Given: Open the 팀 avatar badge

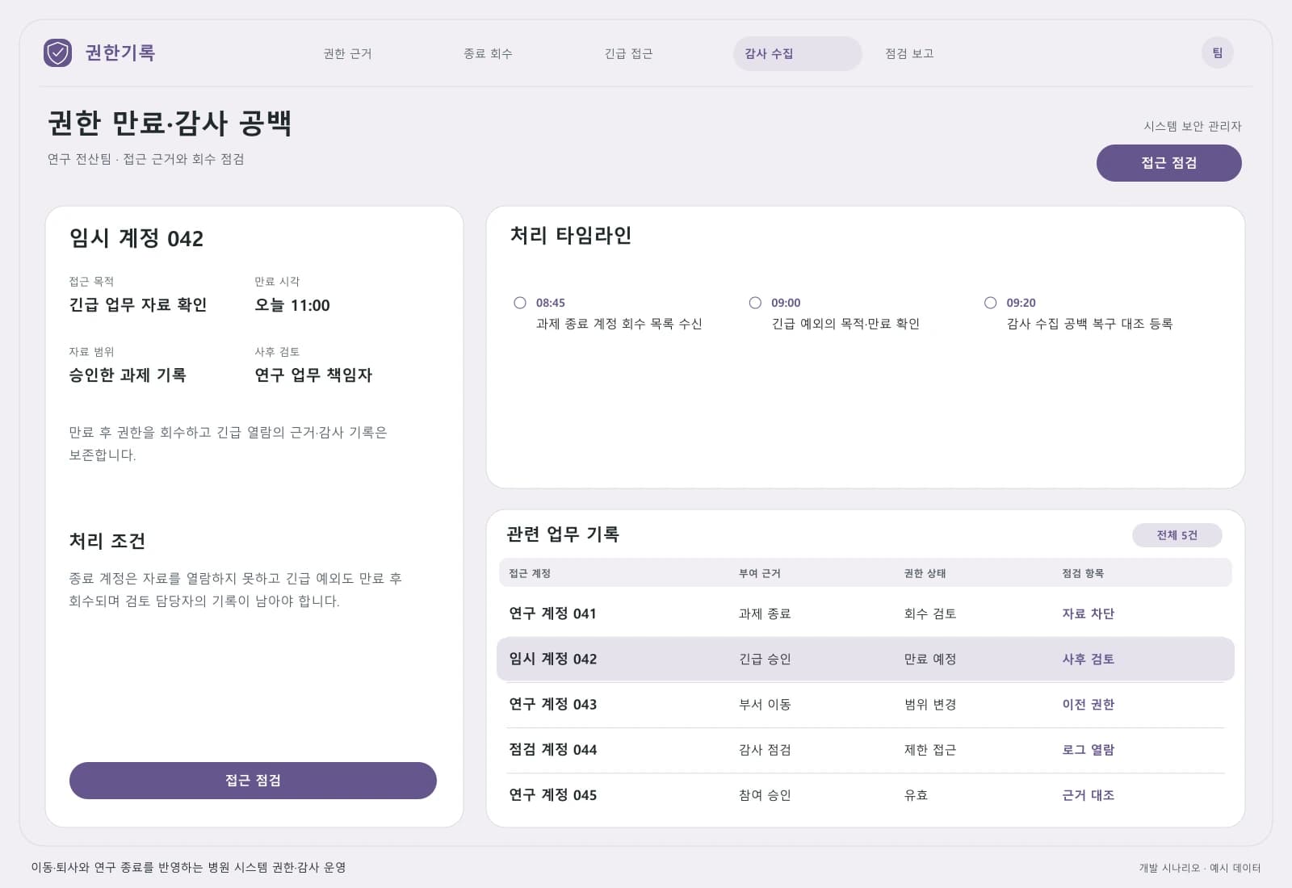Looking at the screenshot, I should [x=1217, y=53].
